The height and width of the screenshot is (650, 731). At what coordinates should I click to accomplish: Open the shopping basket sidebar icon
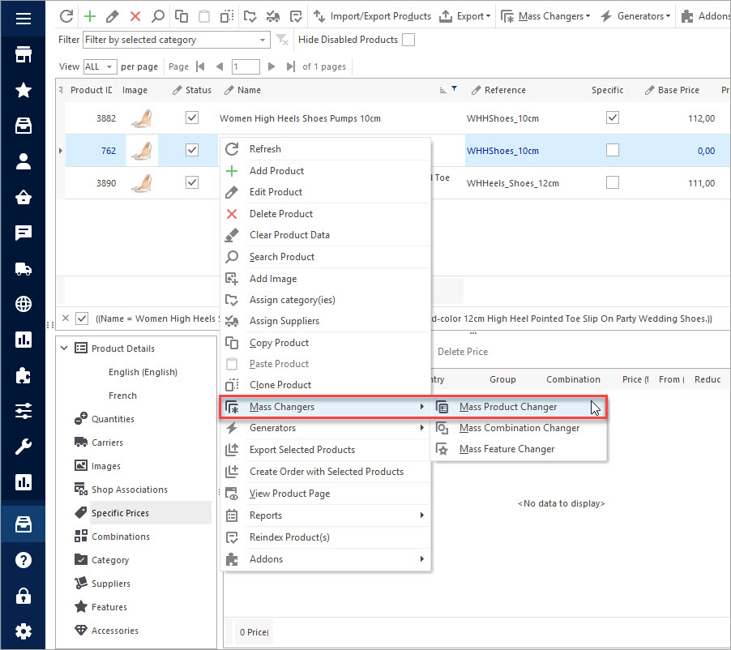[24, 197]
